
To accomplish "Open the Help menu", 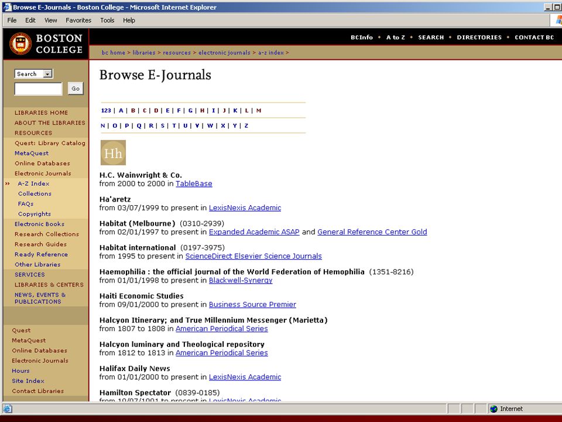I will point(129,21).
